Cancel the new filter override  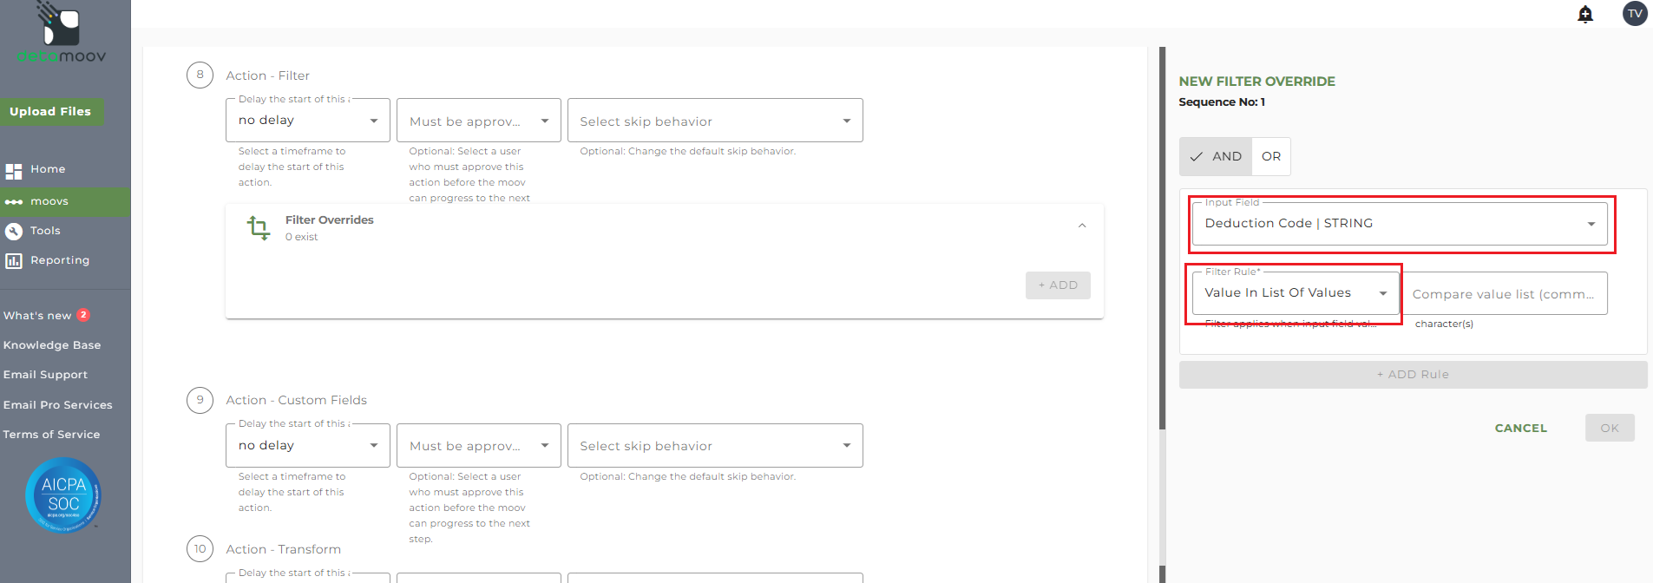(1520, 429)
